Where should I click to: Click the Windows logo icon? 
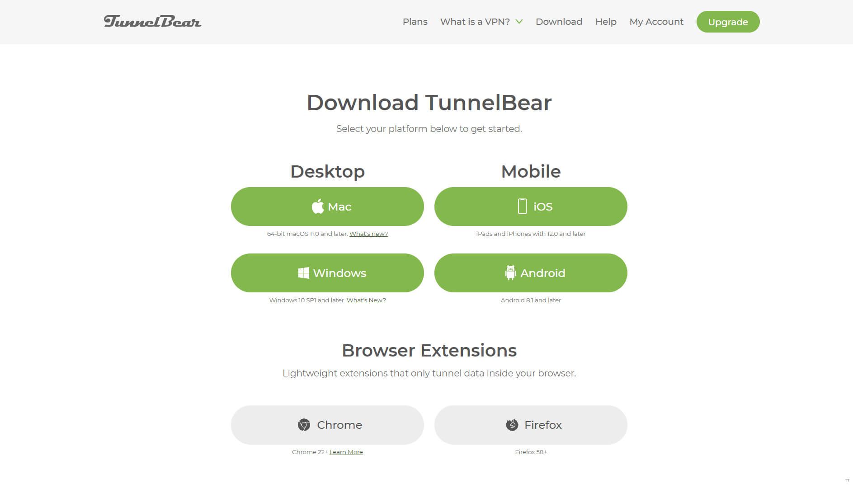[x=303, y=273]
